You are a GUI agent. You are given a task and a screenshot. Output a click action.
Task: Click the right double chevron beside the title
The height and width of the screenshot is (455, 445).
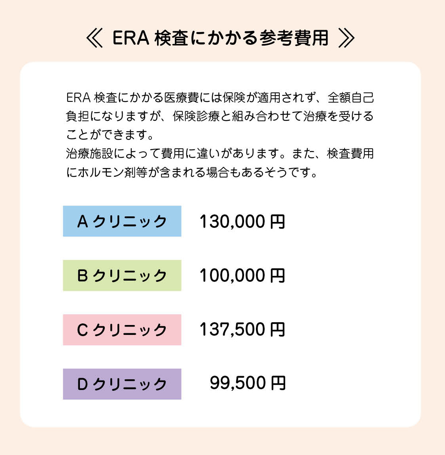coord(347,38)
